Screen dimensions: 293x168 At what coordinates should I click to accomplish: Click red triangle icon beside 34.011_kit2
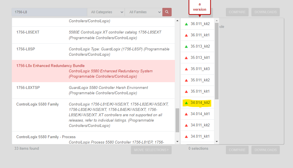(x=186, y=125)
